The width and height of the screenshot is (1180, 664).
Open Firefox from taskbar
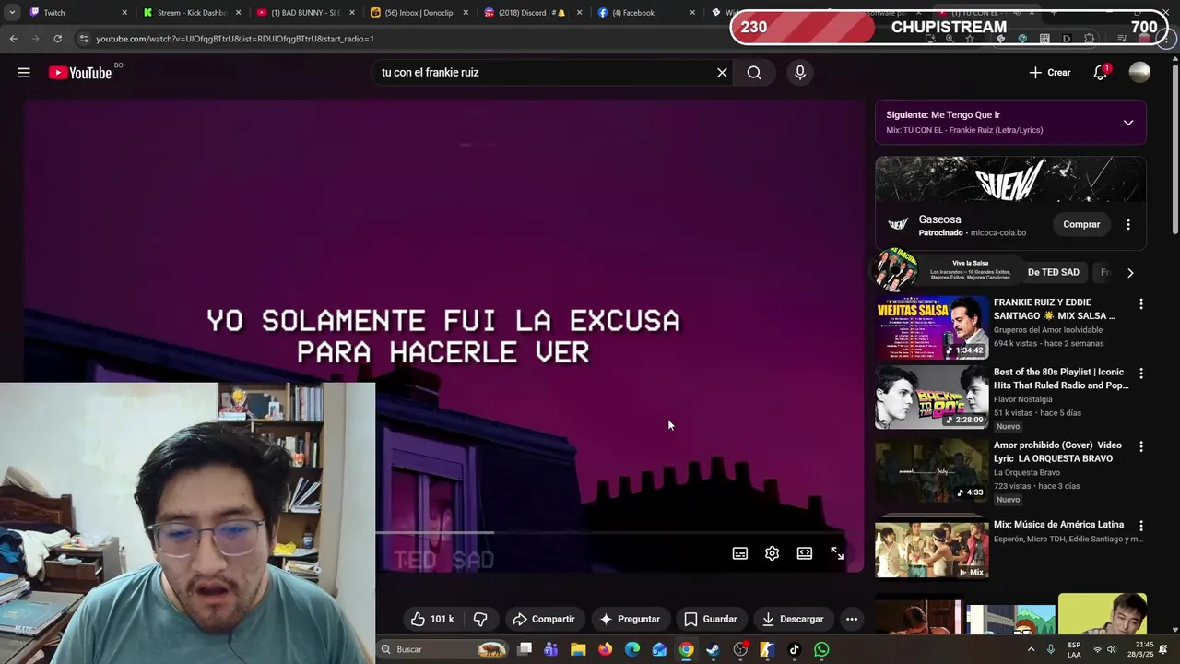tap(605, 649)
